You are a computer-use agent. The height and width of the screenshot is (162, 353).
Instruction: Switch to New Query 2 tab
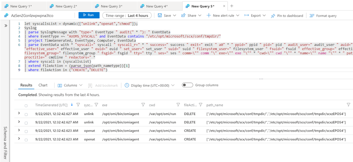[x=66, y=6]
